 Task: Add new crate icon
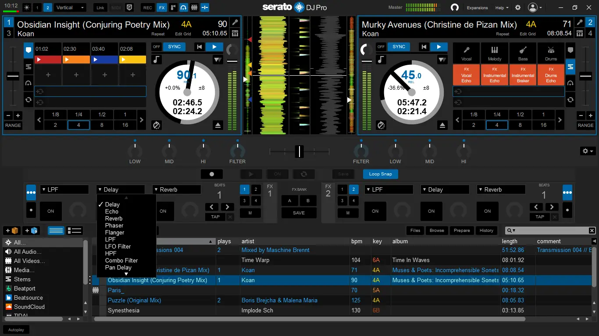12,231
